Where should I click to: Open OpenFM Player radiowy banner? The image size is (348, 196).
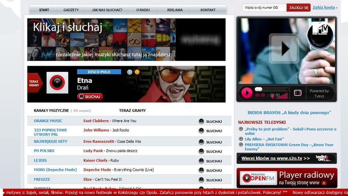[287, 178]
